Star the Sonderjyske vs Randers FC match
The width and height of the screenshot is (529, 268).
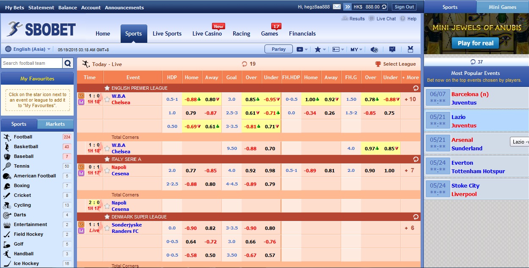point(107,228)
